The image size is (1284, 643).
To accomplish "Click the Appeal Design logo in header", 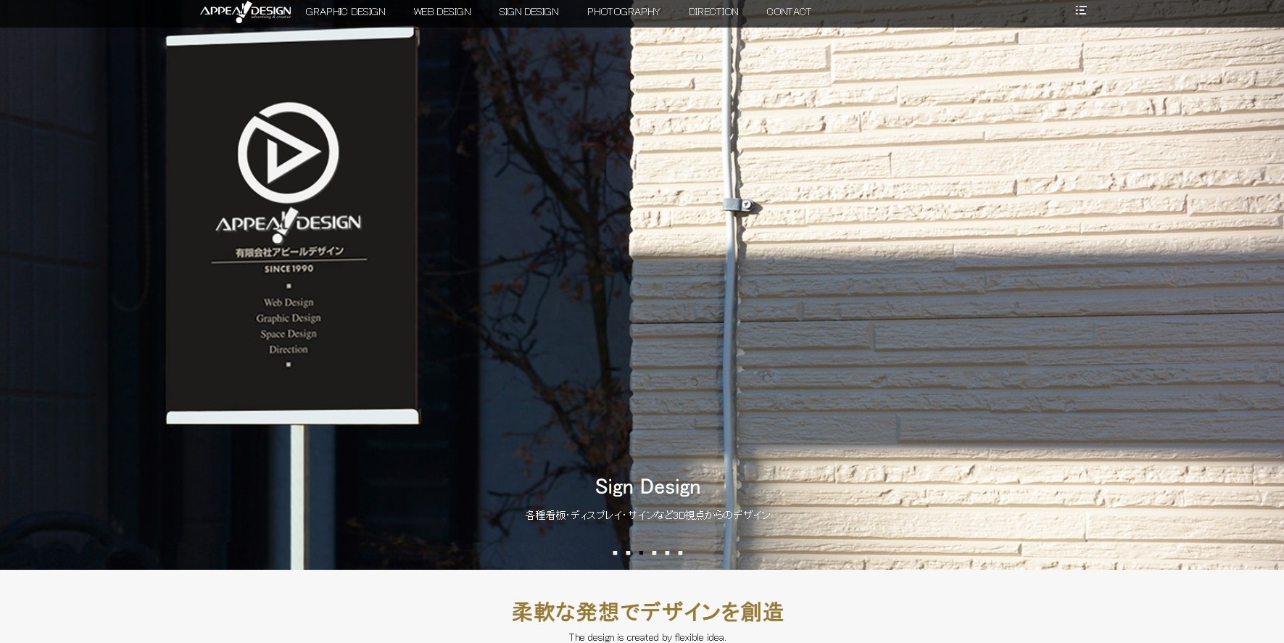I will point(245,12).
